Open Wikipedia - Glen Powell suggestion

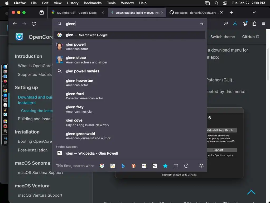(x=130, y=153)
